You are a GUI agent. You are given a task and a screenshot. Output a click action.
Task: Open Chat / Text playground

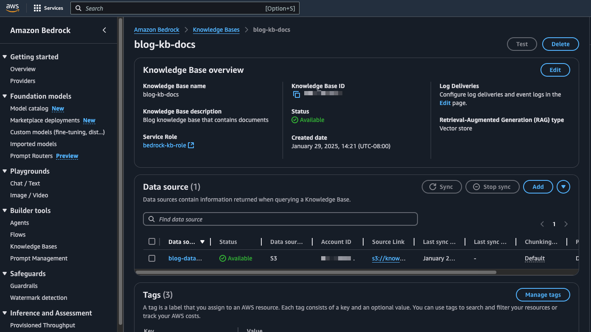pos(25,183)
